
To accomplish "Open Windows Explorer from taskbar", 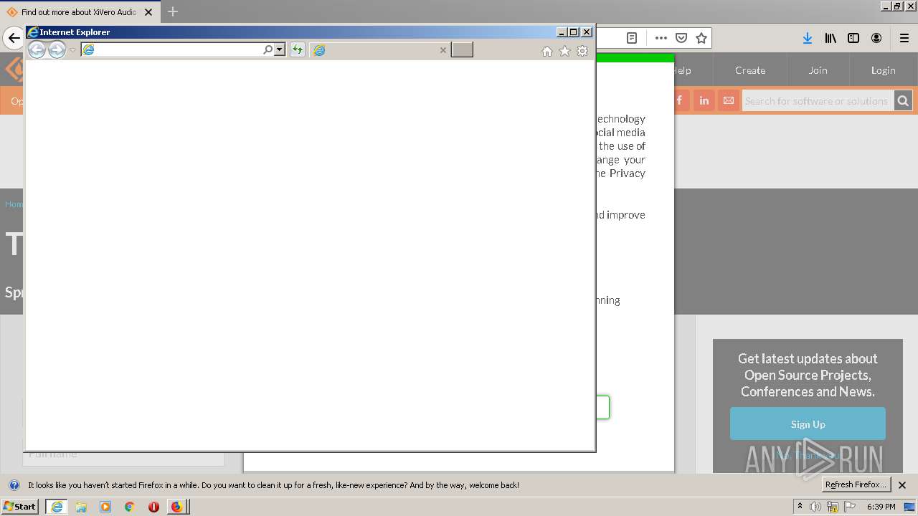I will [x=81, y=507].
